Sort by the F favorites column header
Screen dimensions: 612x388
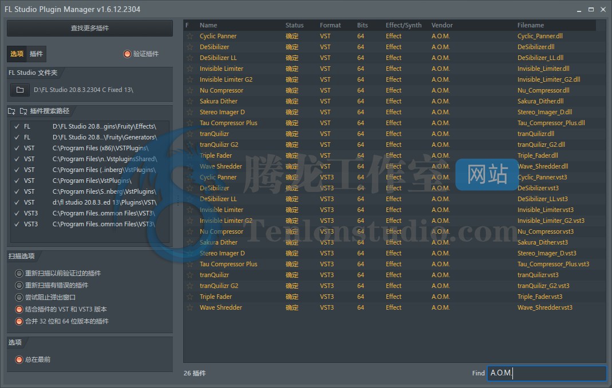187,25
